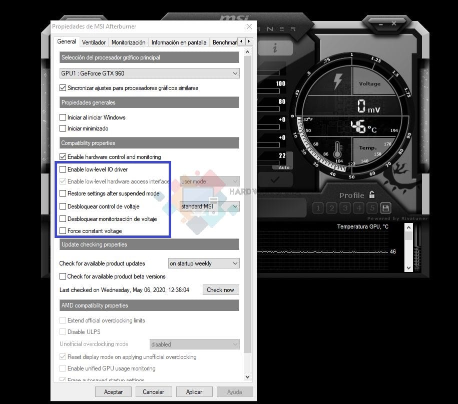Click the Cancelar button
This screenshot has height=404, width=458.
point(154,391)
